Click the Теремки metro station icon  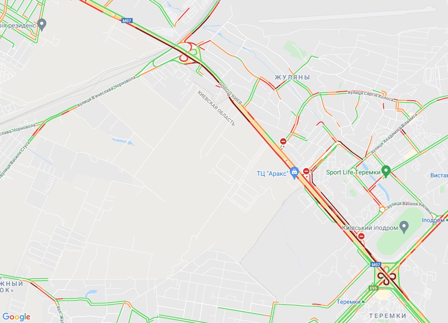[363, 302]
